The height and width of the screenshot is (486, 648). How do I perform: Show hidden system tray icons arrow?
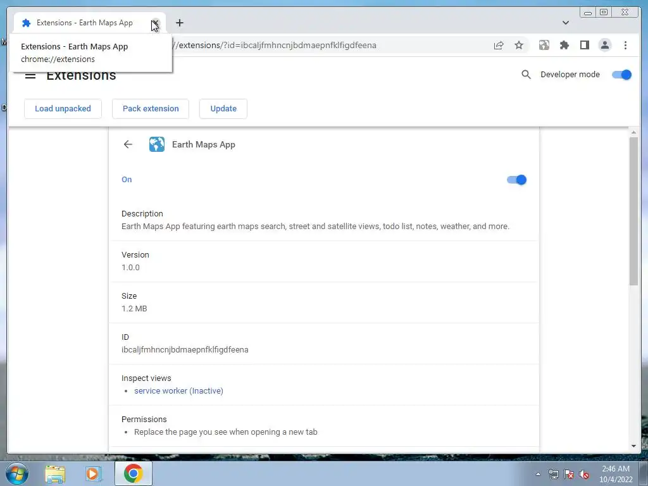click(x=538, y=474)
